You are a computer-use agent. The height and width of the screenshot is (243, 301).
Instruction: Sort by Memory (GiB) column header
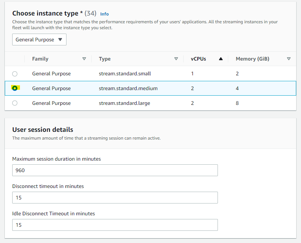[x=253, y=59]
